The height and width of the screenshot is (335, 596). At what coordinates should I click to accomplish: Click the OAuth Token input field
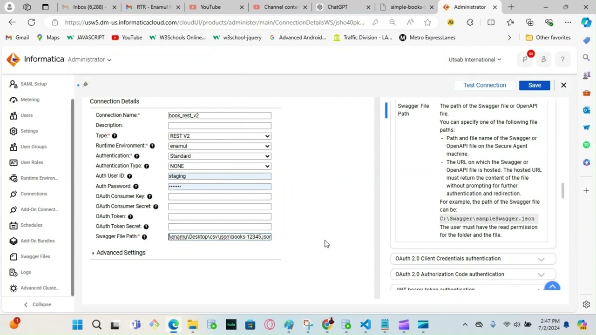tap(220, 217)
